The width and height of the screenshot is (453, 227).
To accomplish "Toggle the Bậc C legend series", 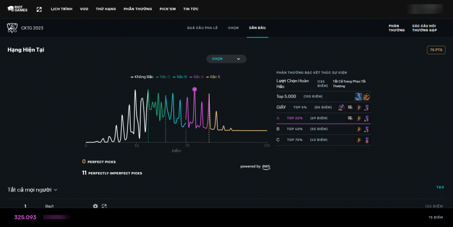I will (163, 77).
